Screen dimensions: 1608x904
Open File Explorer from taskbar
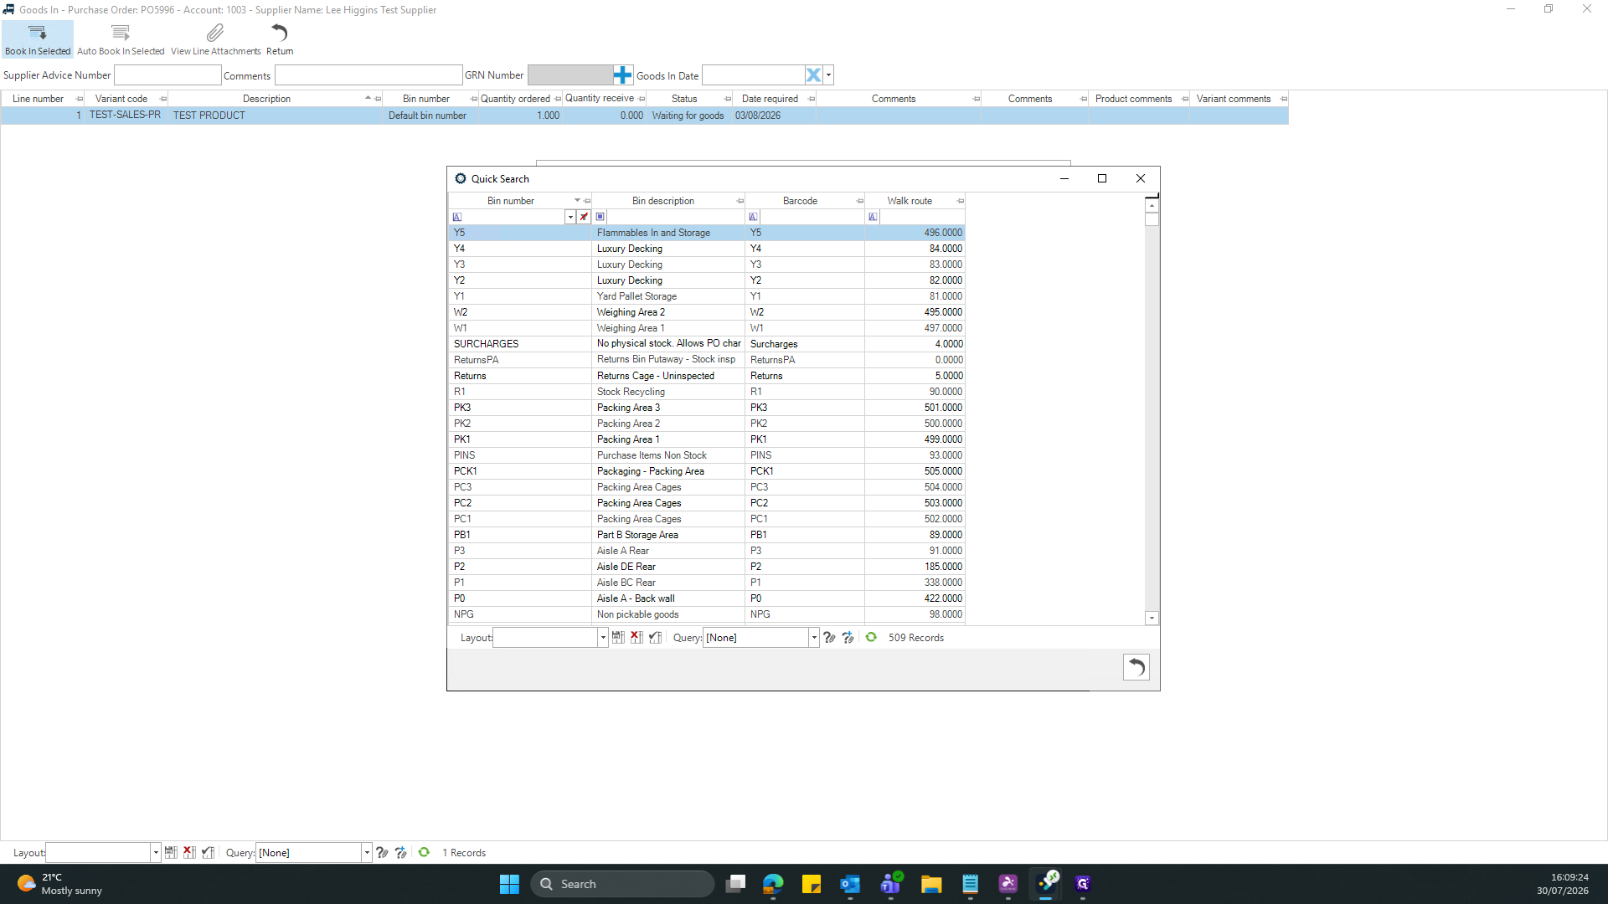pyautogui.click(x=931, y=884)
